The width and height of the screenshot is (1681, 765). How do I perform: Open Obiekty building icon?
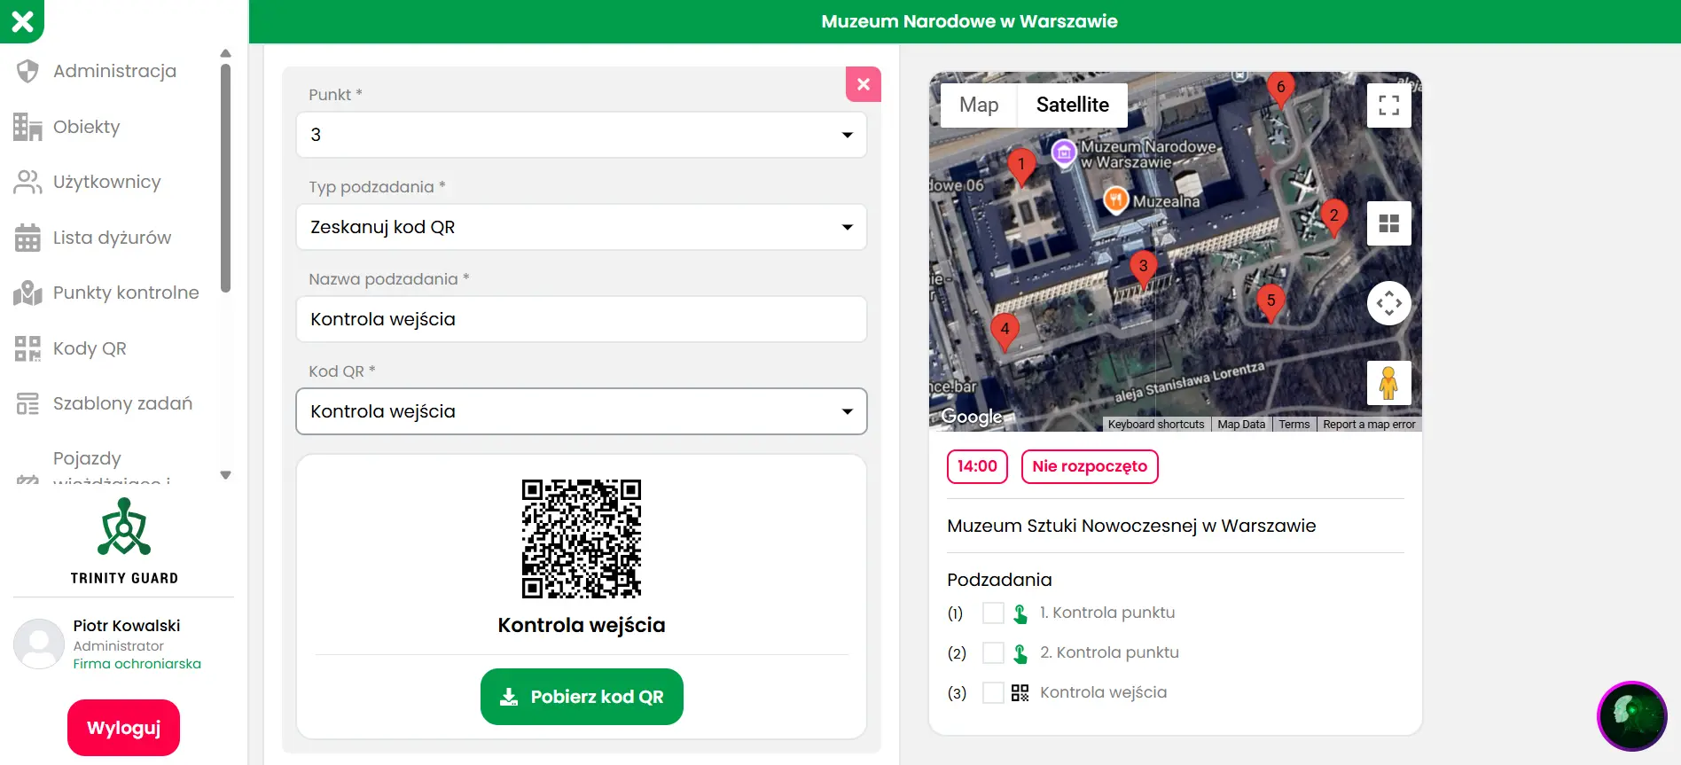coord(27,127)
